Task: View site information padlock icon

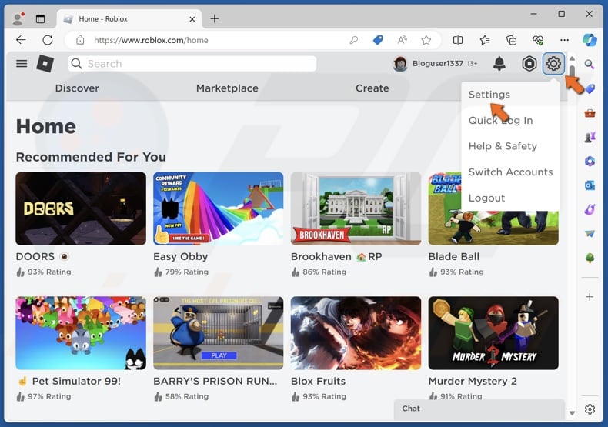Action: click(x=80, y=40)
